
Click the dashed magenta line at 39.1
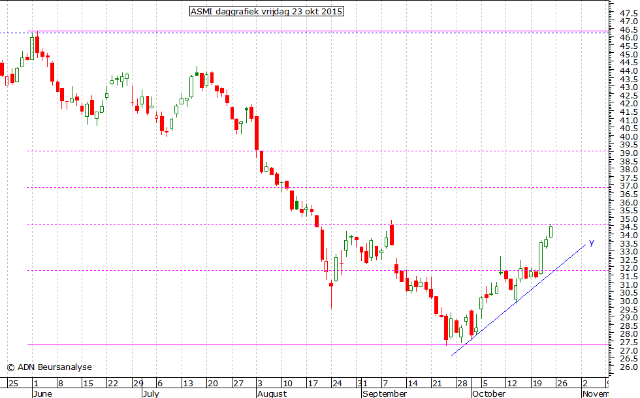point(319,151)
